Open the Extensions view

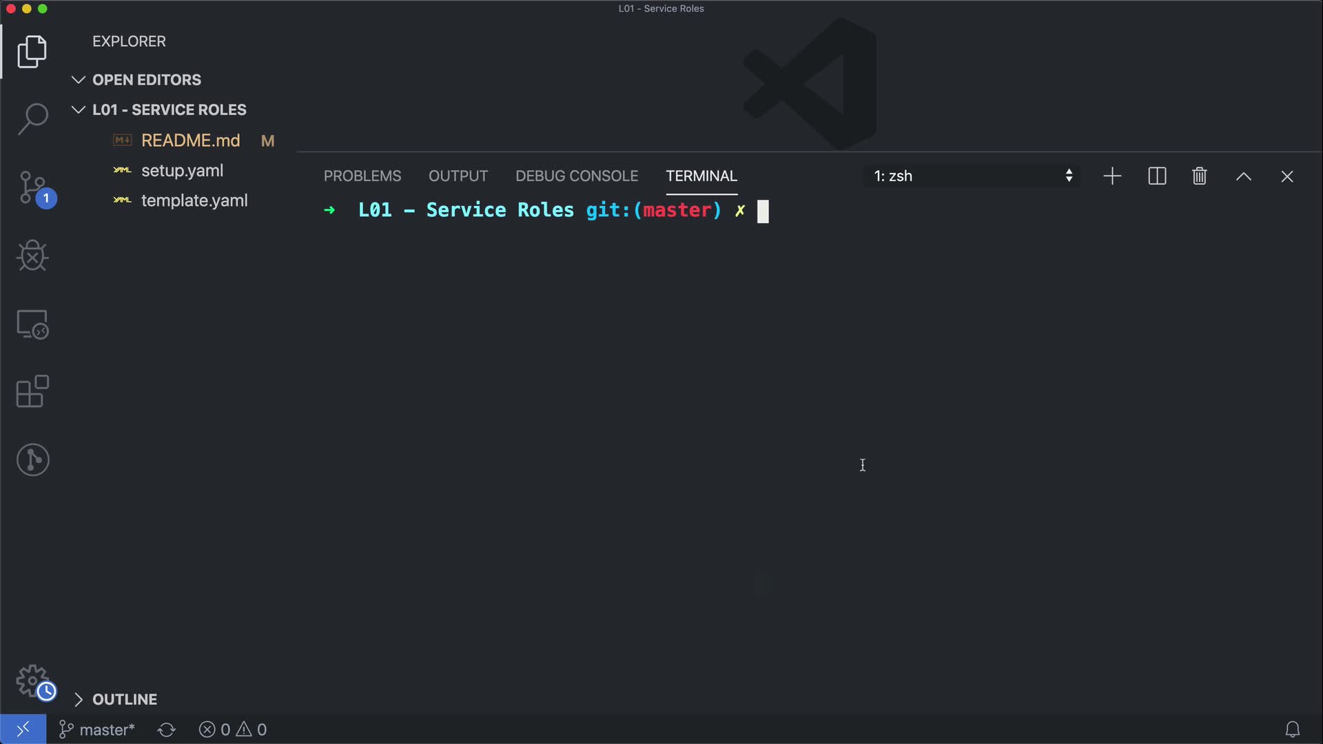(32, 392)
